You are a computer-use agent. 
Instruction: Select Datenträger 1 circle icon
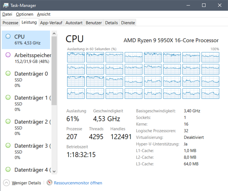point(8,97)
